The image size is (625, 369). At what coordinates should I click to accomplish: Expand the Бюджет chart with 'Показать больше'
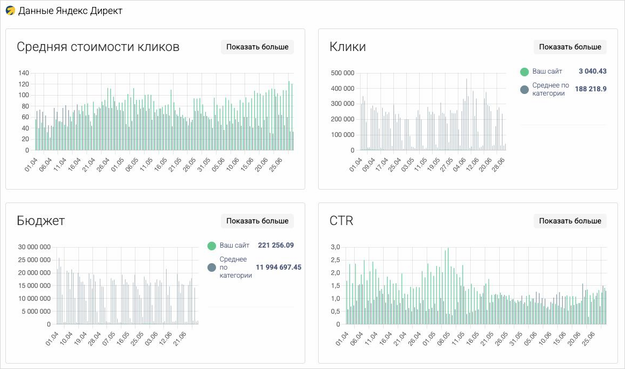[257, 221]
